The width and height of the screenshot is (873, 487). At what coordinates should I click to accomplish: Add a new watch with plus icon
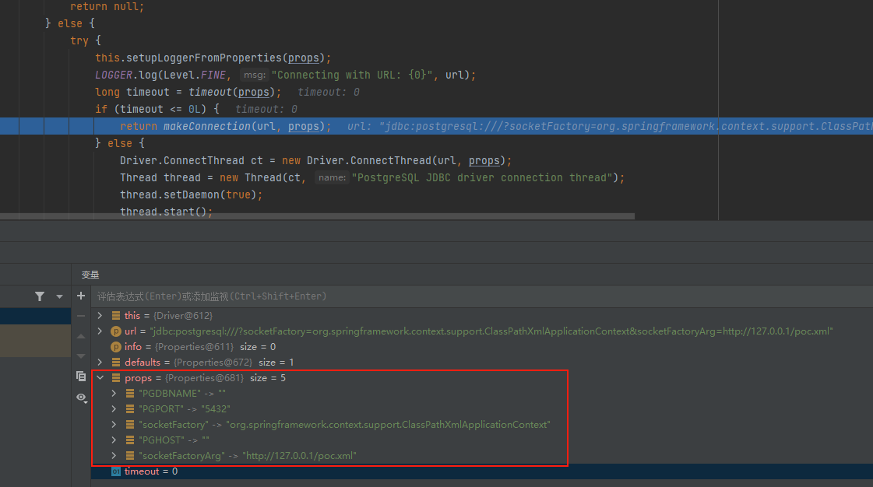point(81,296)
